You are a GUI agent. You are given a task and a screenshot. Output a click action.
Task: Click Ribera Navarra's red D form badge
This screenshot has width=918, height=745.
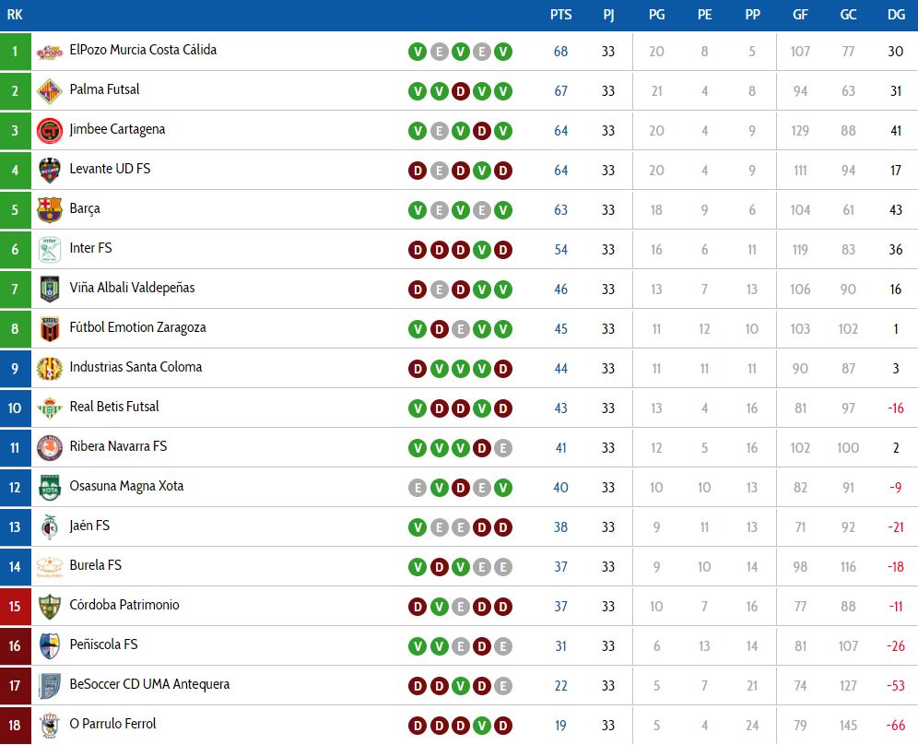pos(482,448)
